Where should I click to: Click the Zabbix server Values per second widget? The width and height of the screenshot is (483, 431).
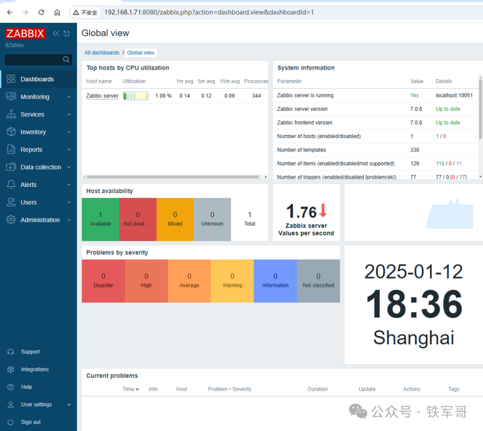(306, 212)
